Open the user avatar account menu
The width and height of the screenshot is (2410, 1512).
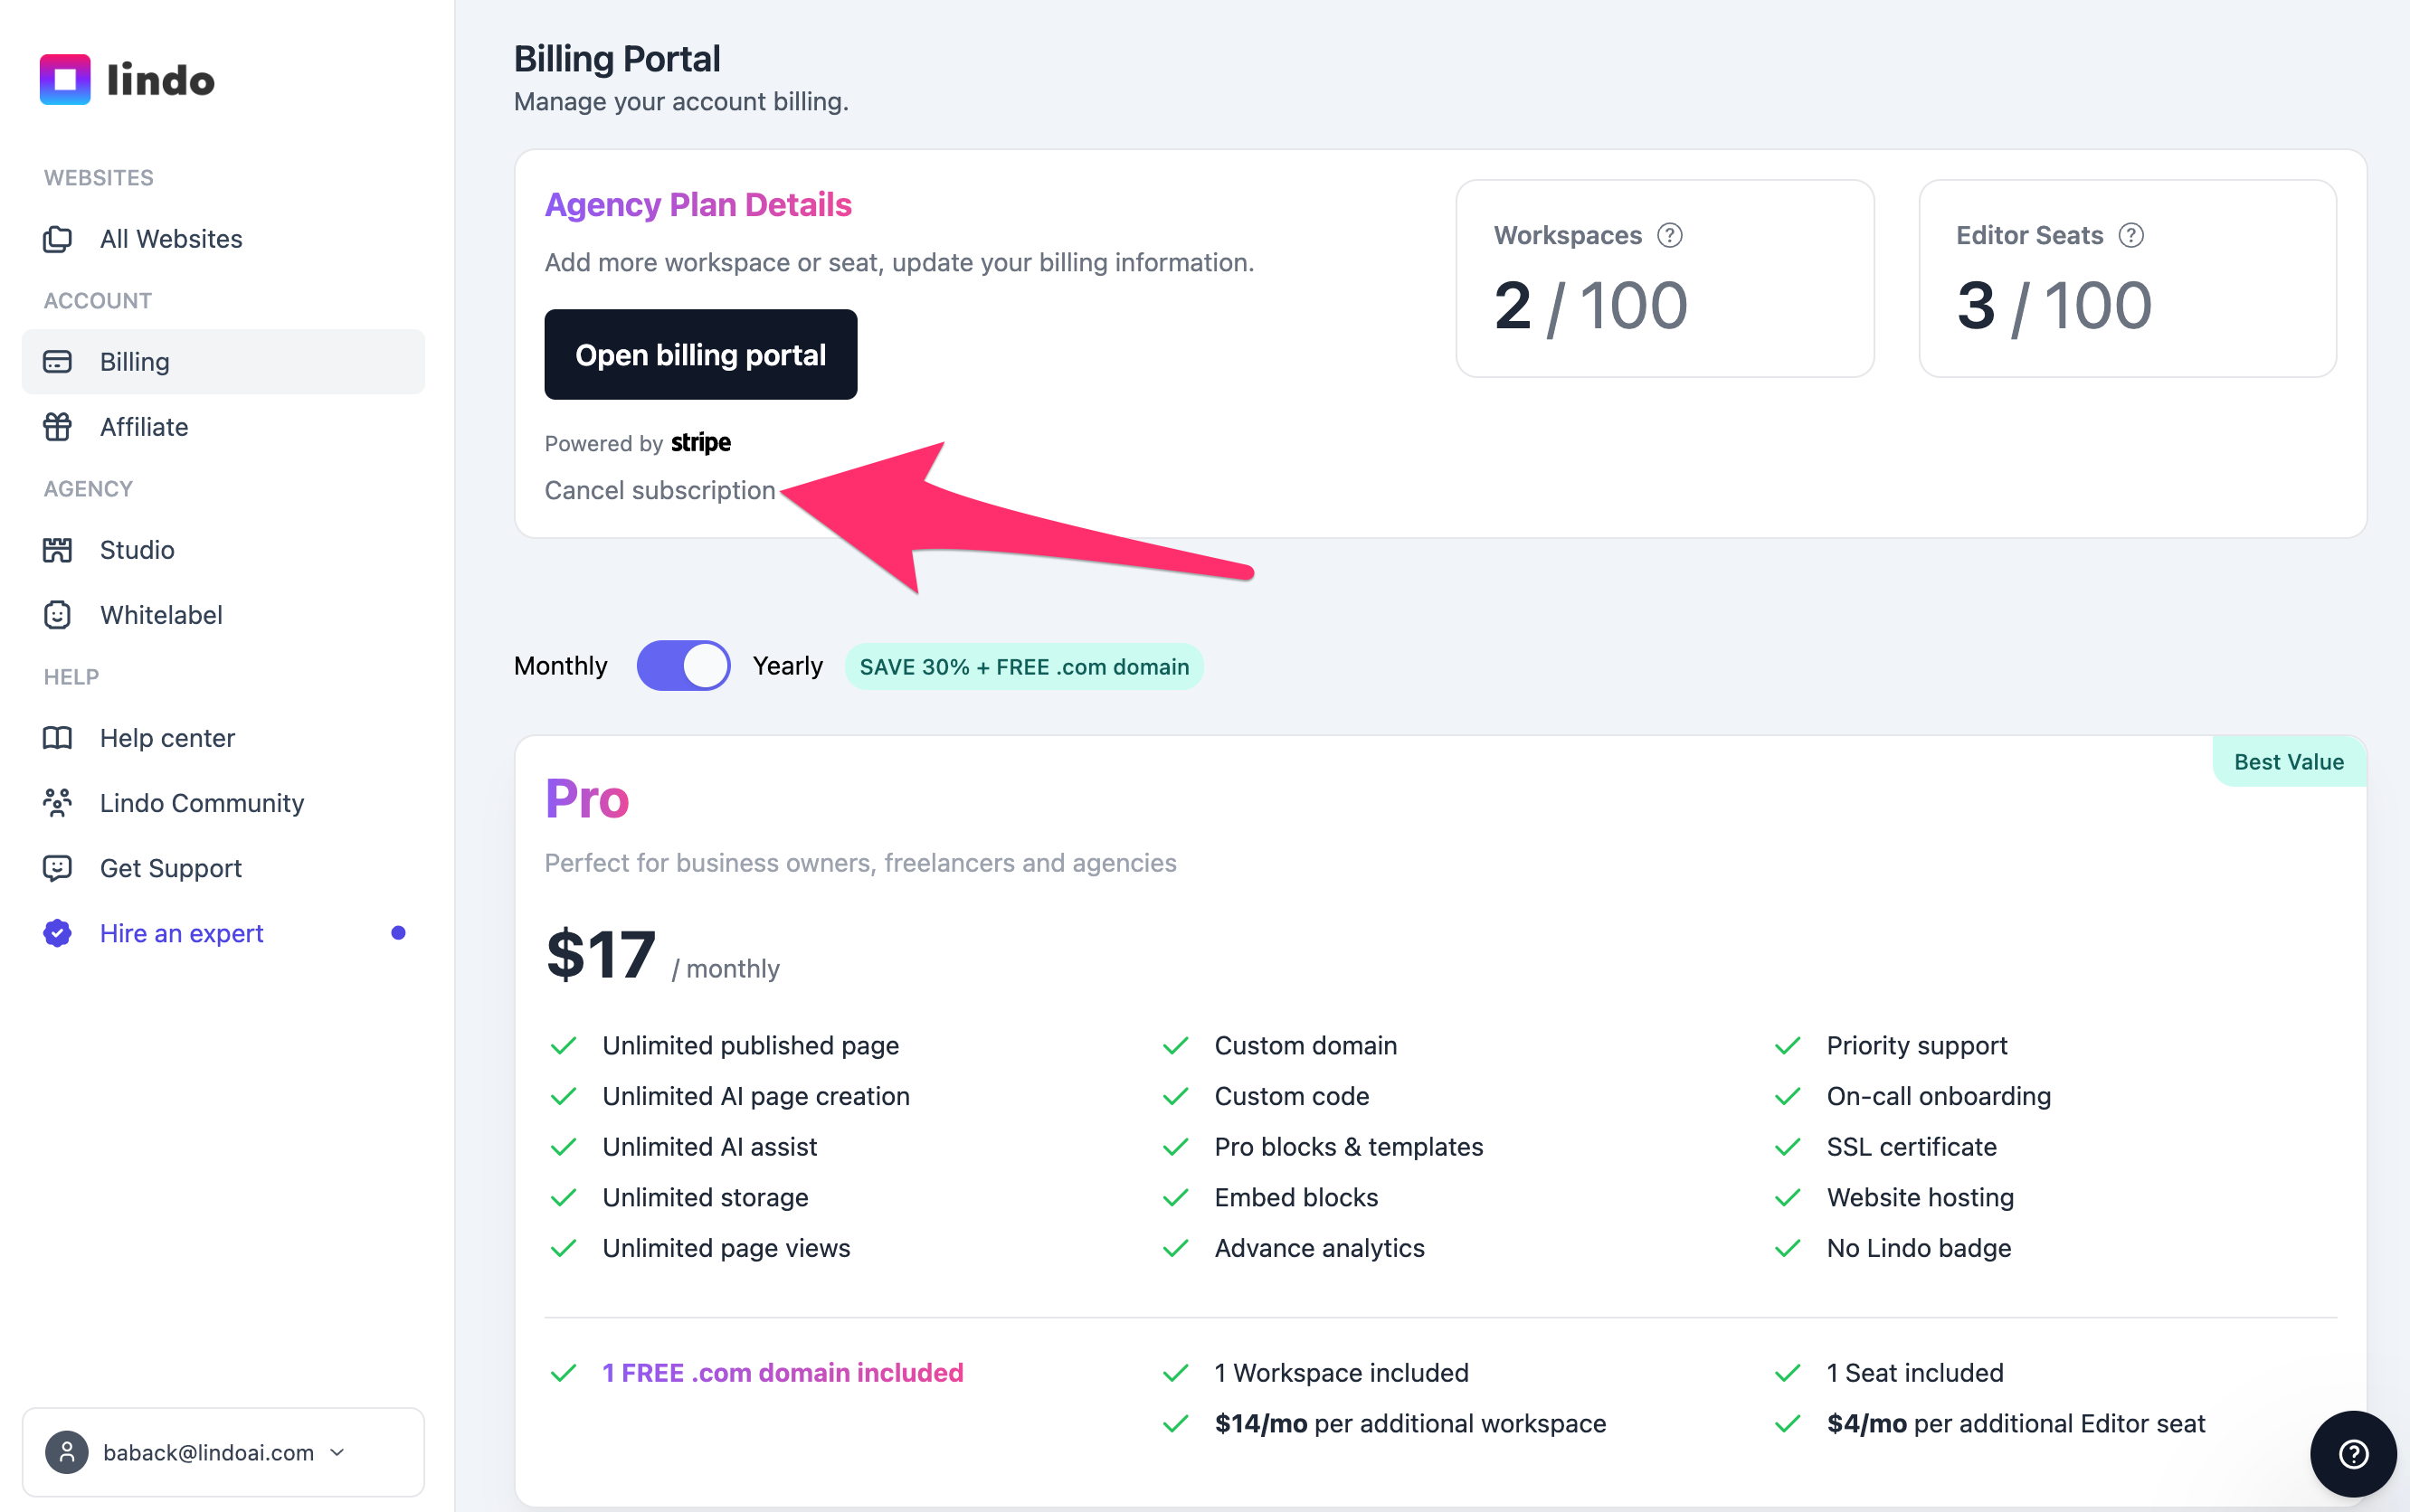[x=67, y=1452]
